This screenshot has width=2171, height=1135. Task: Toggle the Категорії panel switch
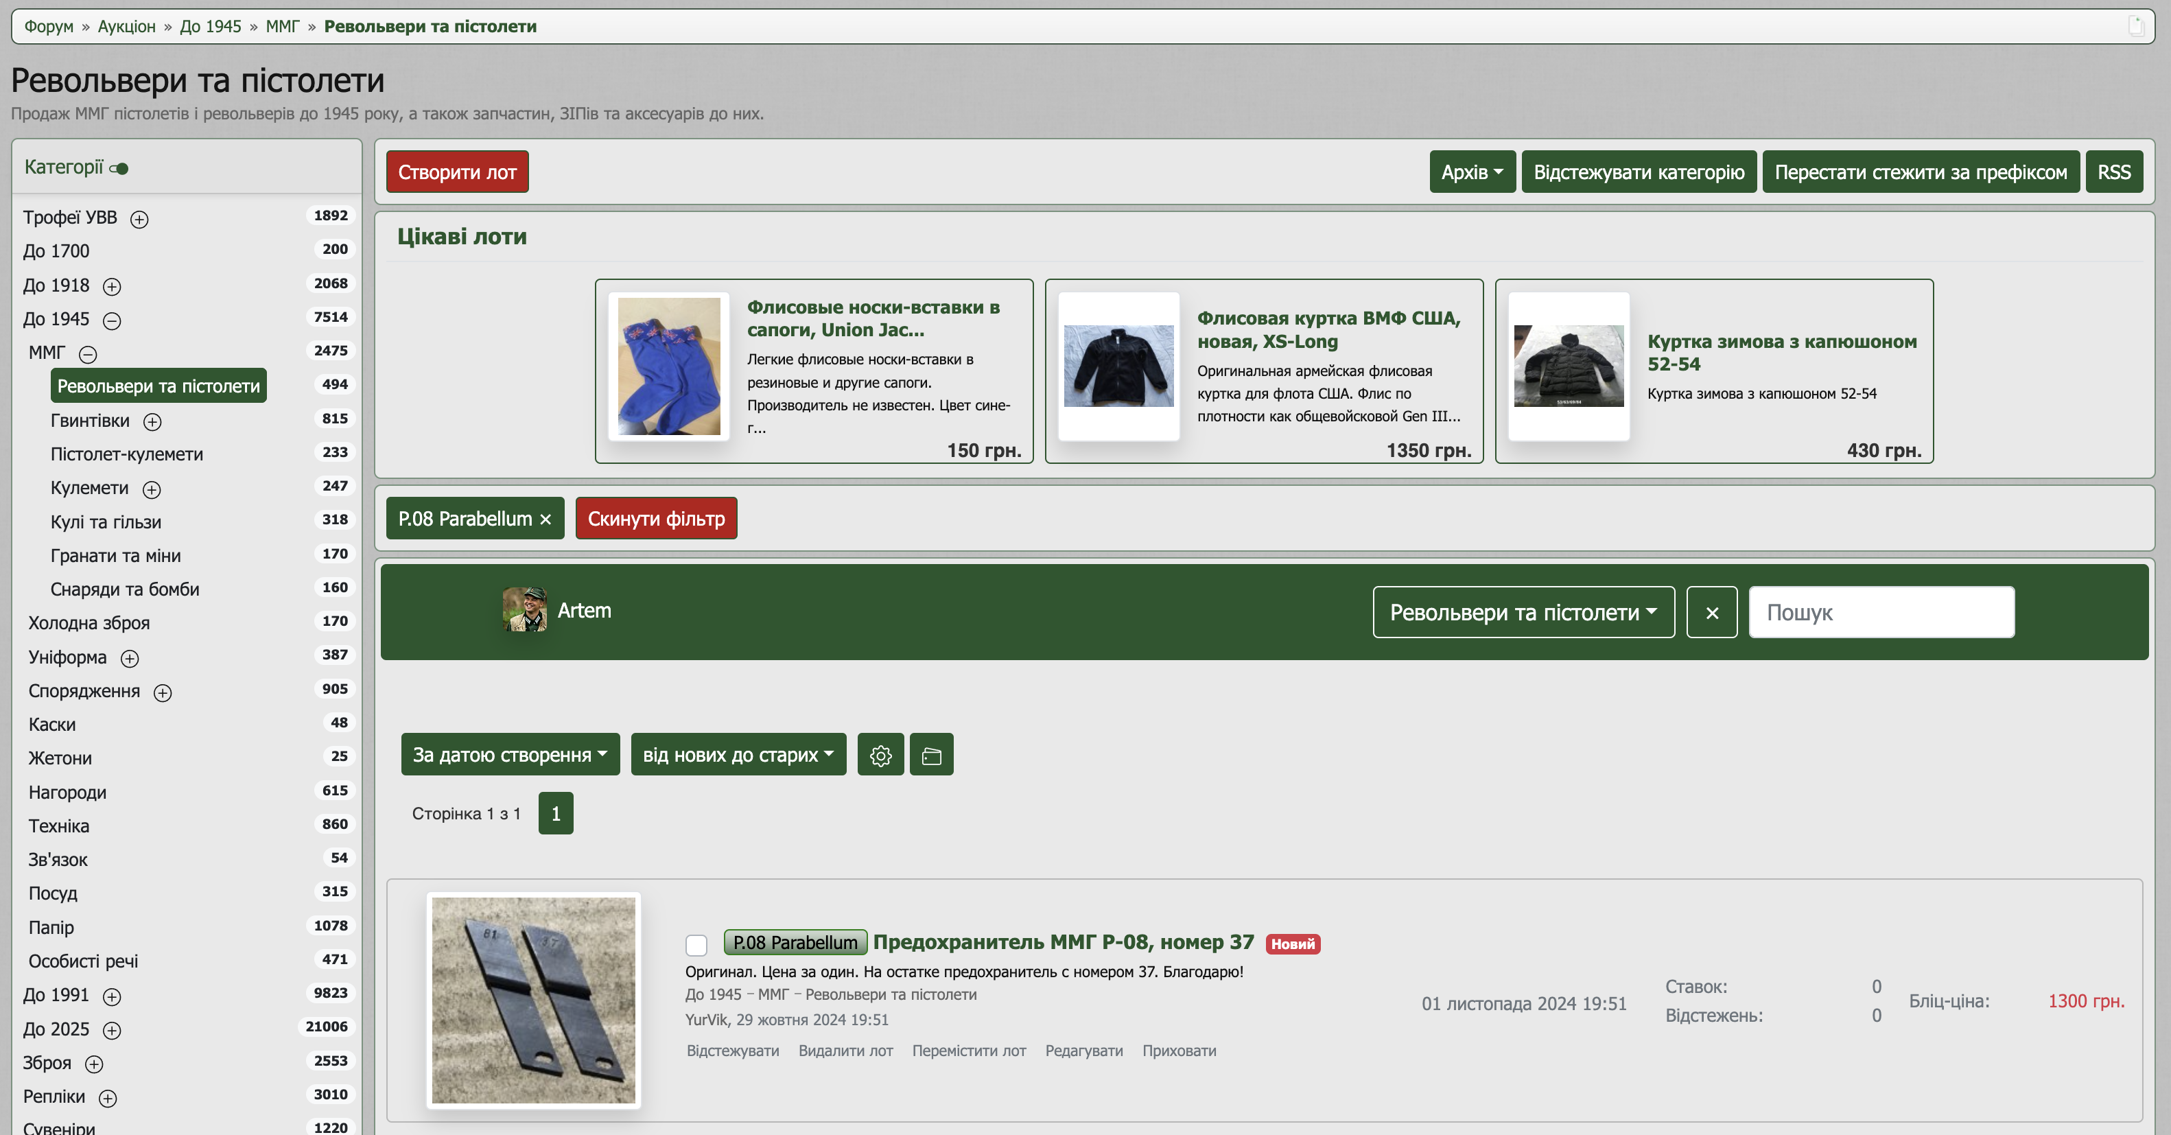tap(119, 169)
